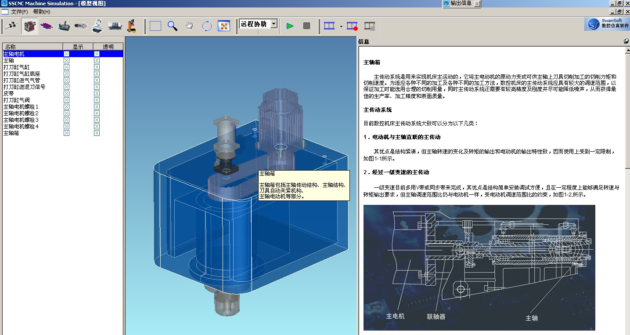Screen dimensions: 630x335
Task: Activate the hand pan tool
Action: pyautogui.click(x=189, y=26)
